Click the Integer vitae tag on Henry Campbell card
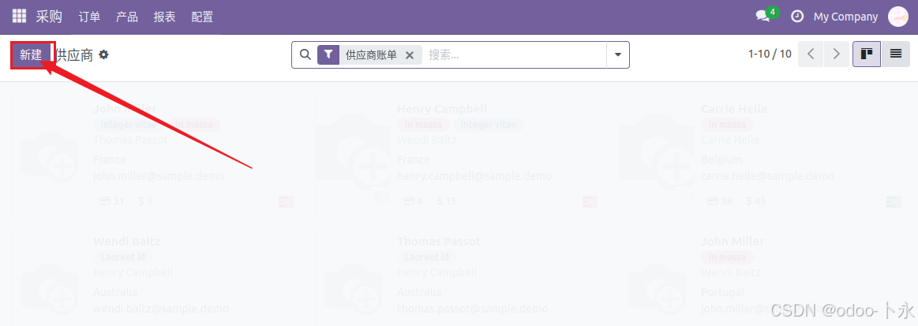Viewport: 918px width, 326px height. [x=489, y=125]
